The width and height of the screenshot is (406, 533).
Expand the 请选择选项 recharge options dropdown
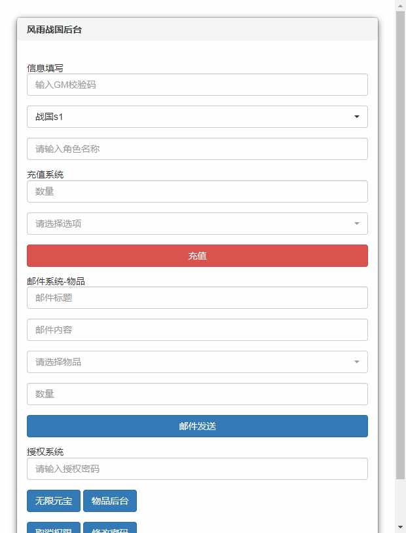tap(196, 224)
